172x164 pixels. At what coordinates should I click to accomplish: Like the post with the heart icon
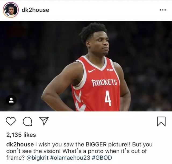click(11, 121)
